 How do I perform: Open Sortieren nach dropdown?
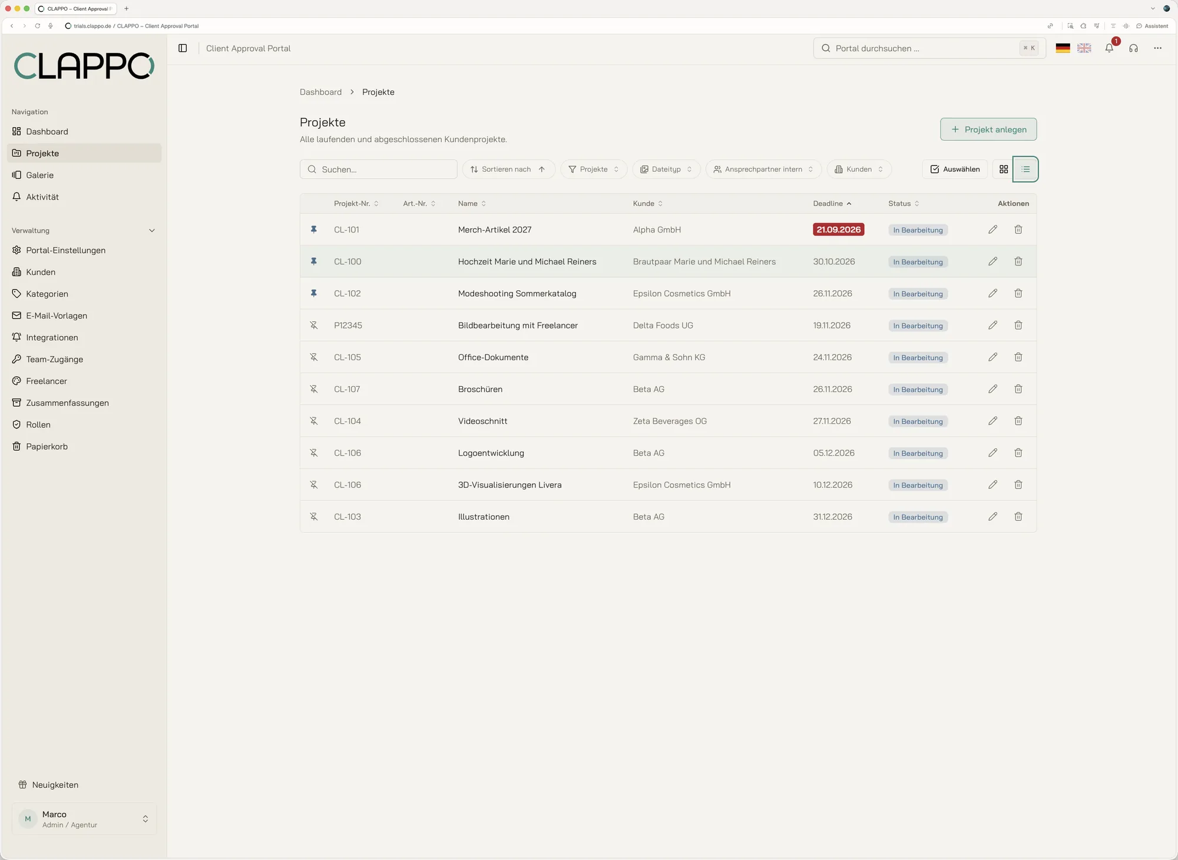[508, 169]
